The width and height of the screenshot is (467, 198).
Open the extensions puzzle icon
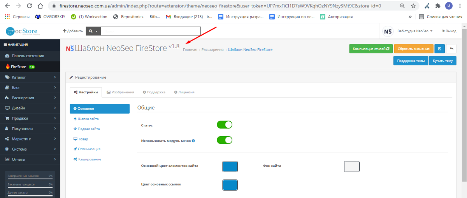pyautogui.click(x=438, y=6)
